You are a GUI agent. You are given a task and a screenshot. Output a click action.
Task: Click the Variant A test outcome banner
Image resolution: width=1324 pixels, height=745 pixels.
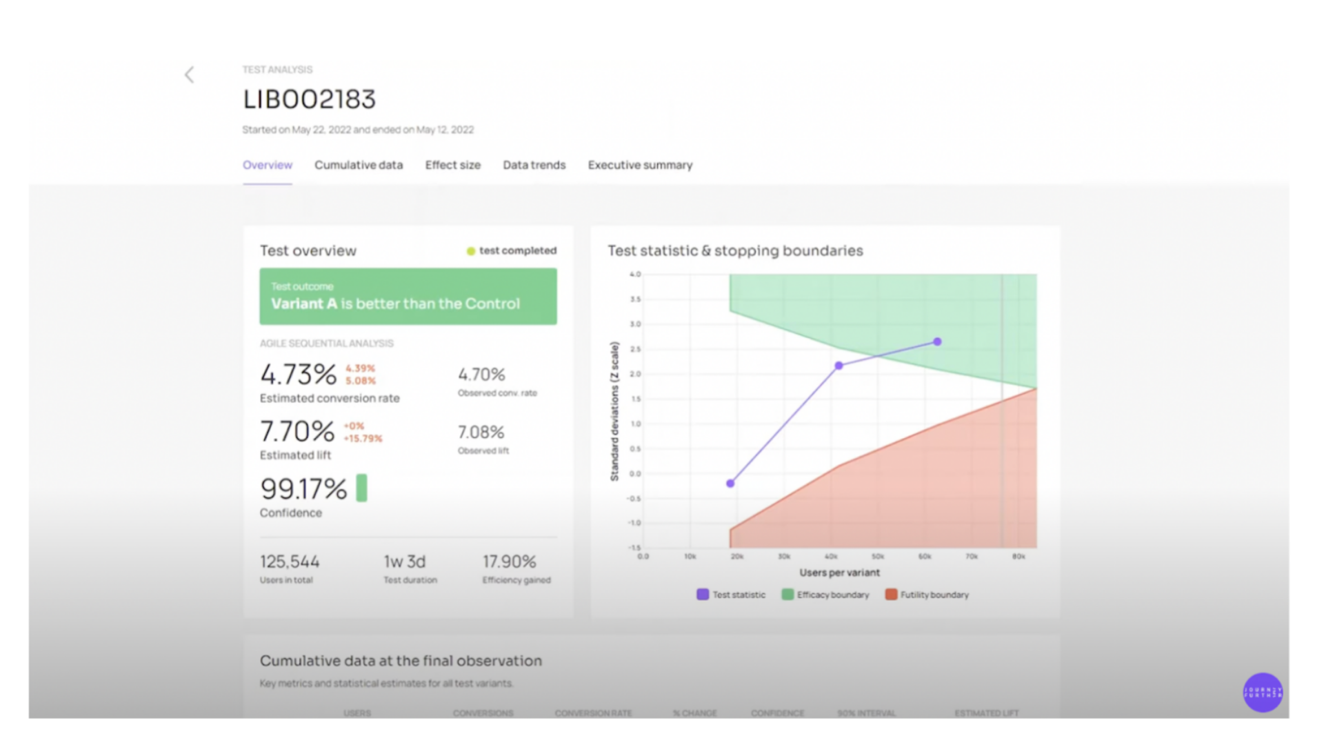[x=408, y=297]
